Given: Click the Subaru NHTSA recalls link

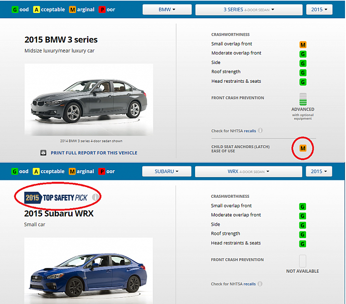Looking at the screenshot, I should click(x=249, y=284).
